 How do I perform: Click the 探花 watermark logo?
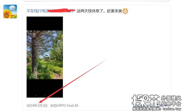click(x=146, y=101)
